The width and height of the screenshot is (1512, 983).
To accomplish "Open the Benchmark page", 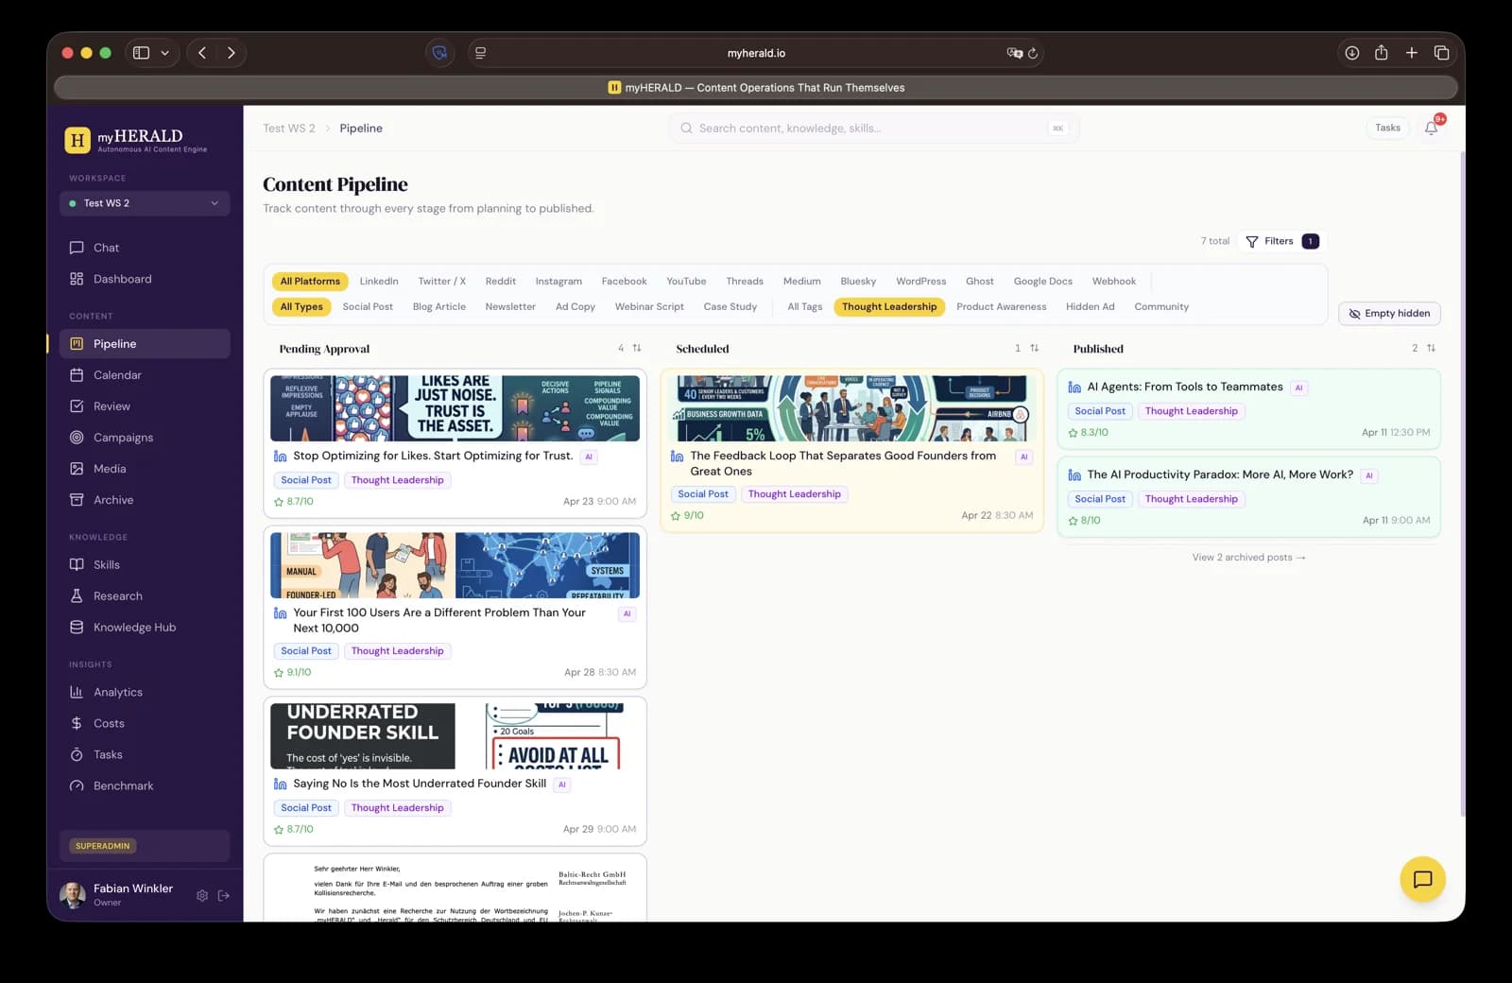I will coord(144,786).
